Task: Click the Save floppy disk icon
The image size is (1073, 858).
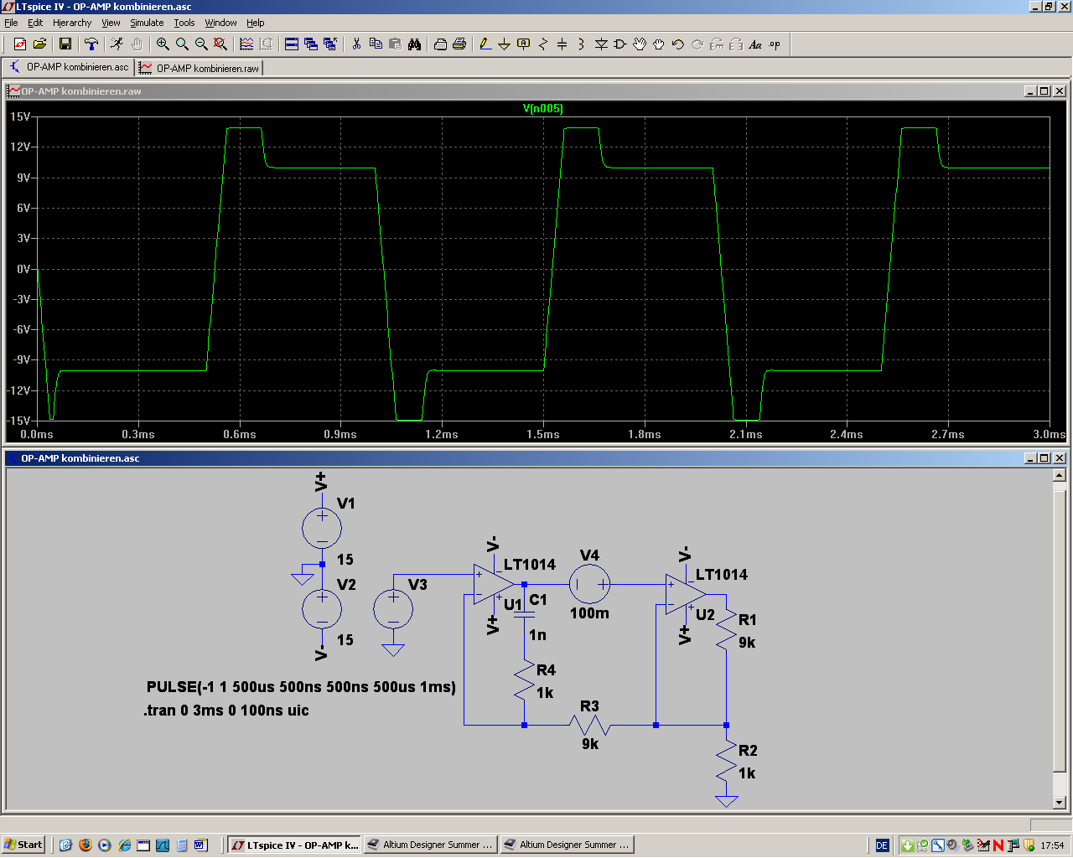Action: pos(65,44)
